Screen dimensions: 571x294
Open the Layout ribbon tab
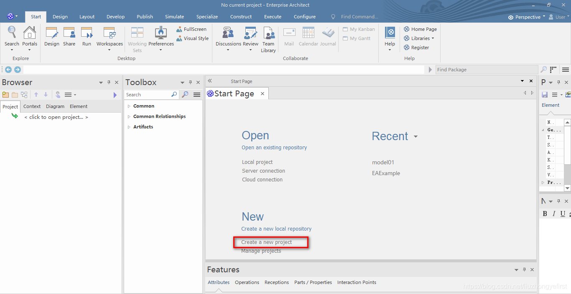(87, 17)
